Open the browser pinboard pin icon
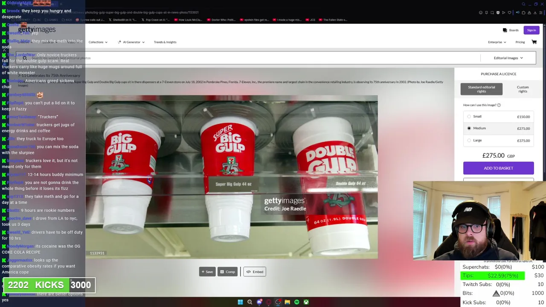The image size is (546, 307). pos(486,13)
